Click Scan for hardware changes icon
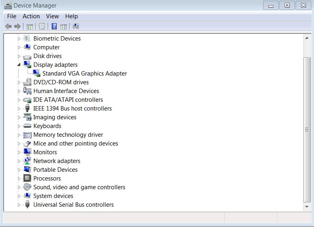314x227 pixels. click(x=76, y=26)
